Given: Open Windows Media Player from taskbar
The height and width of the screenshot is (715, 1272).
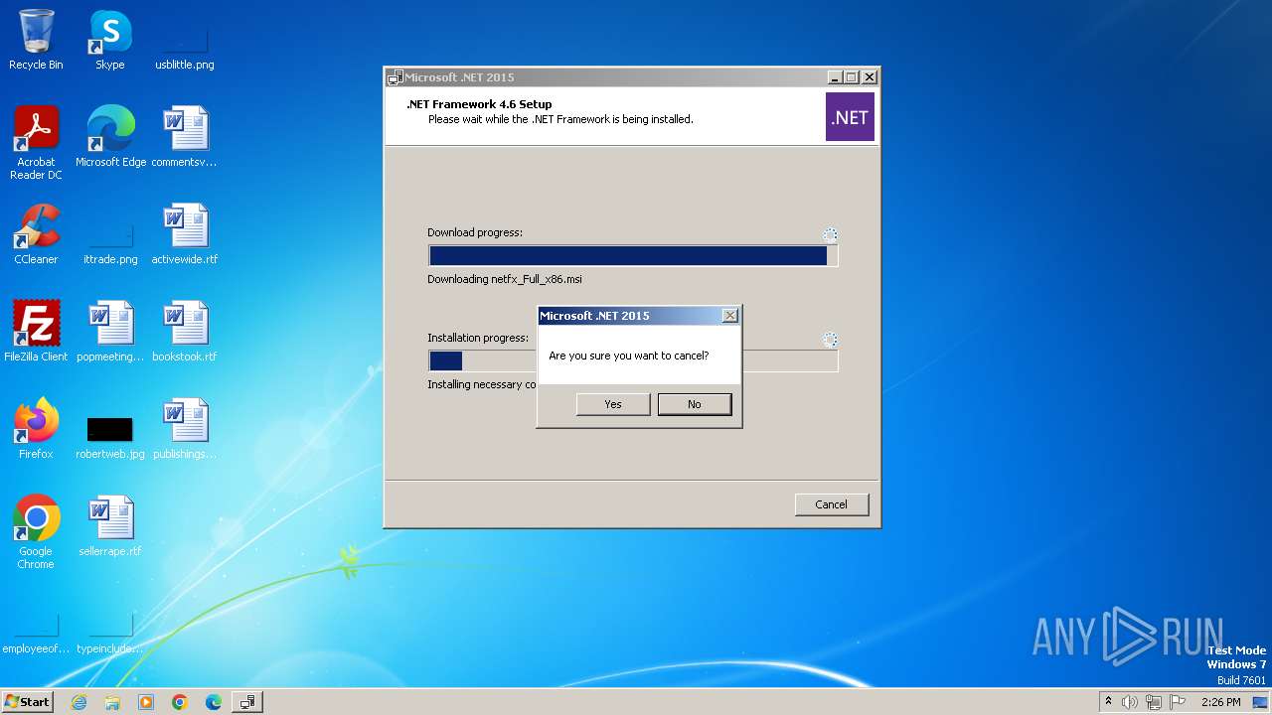Looking at the screenshot, I should (x=146, y=702).
